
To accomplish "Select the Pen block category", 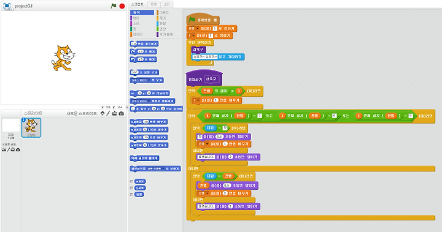I will 142,29.
